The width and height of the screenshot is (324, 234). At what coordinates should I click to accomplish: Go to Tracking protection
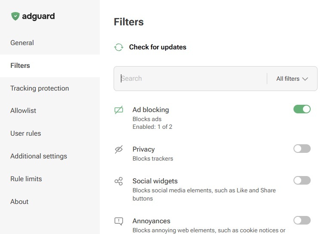50,88
